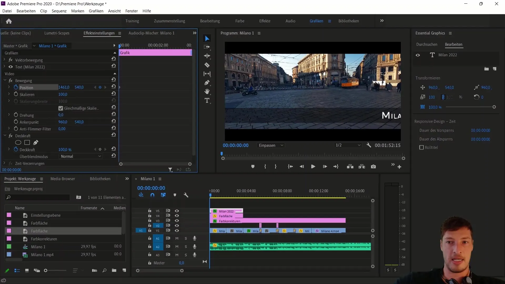Click the Add Marker icon in timeline
Screen dimensions: 505x284
[174, 195]
